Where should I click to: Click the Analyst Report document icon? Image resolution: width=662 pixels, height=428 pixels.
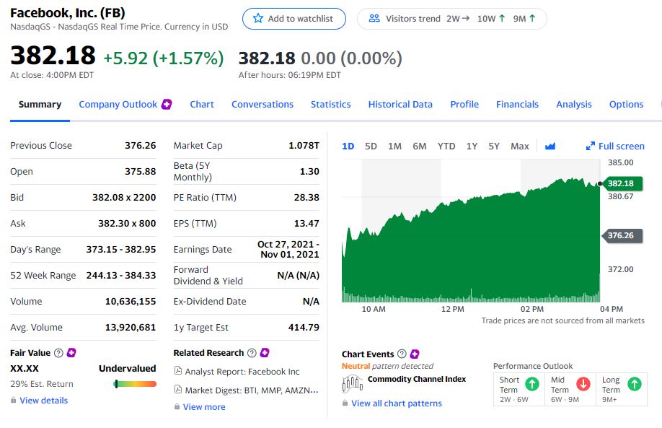(178, 371)
